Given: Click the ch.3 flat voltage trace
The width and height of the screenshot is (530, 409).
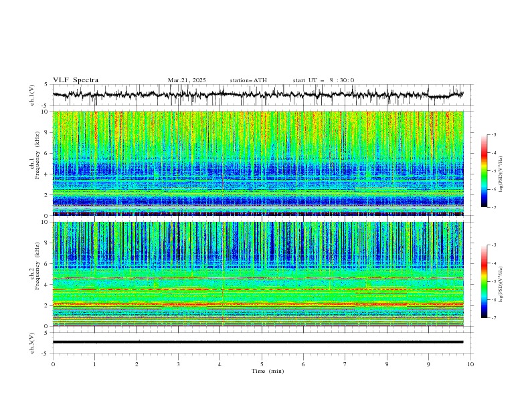Looking at the screenshot, I should coord(258,342).
